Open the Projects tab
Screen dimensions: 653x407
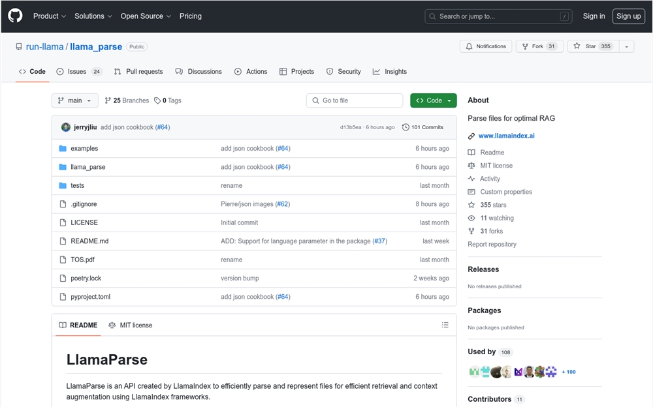[296, 72]
